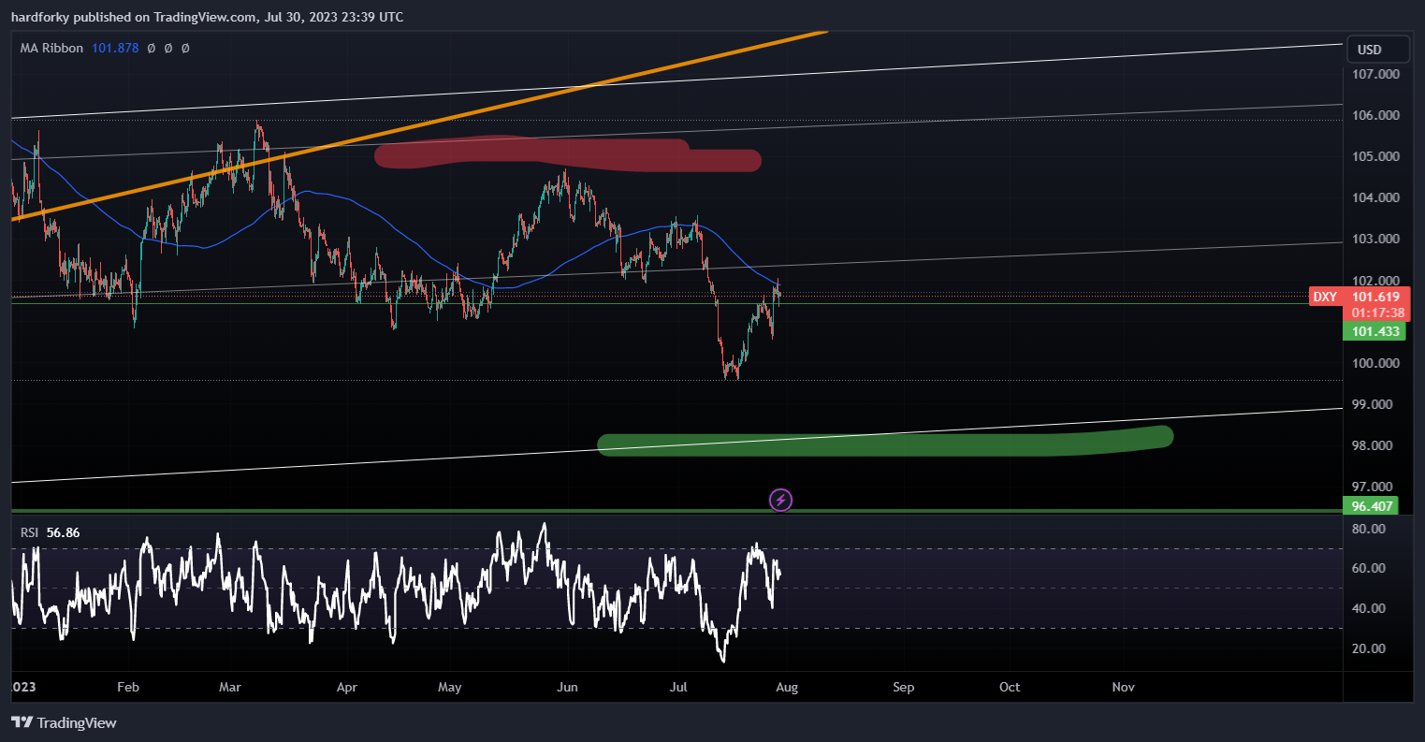Click the RSI indicator label
This screenshot has width=1425, height=742.
[30, 531]
